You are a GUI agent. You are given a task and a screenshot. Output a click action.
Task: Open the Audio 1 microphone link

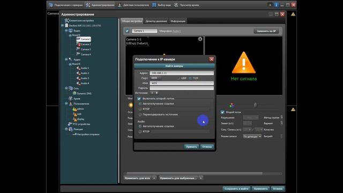point(176,31)
